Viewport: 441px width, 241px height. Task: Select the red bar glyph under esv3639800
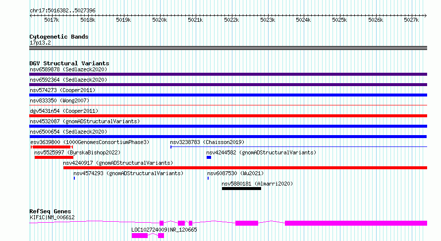(52, 147)
